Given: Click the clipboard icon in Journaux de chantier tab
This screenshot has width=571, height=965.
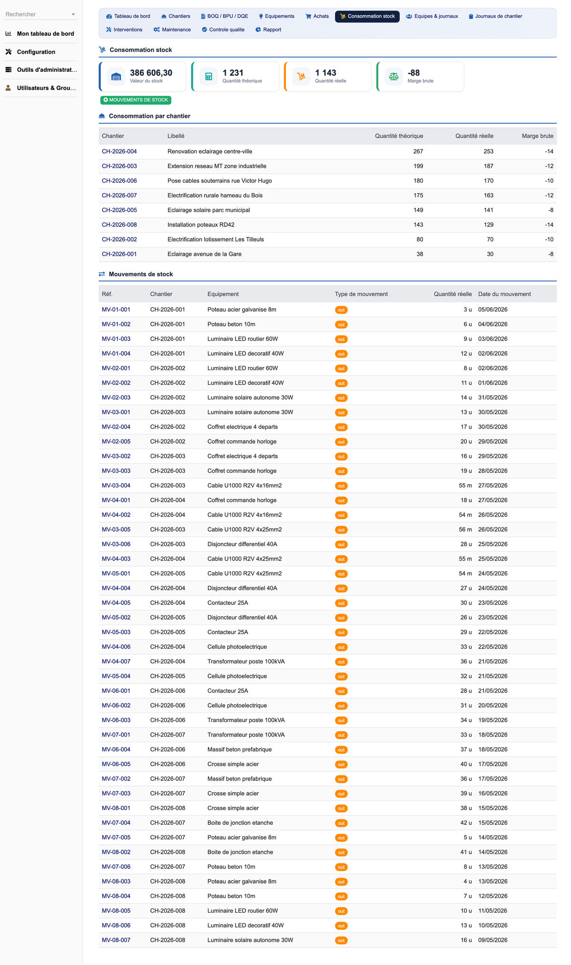Looking at the screenshot, I should tap(471, 16).
